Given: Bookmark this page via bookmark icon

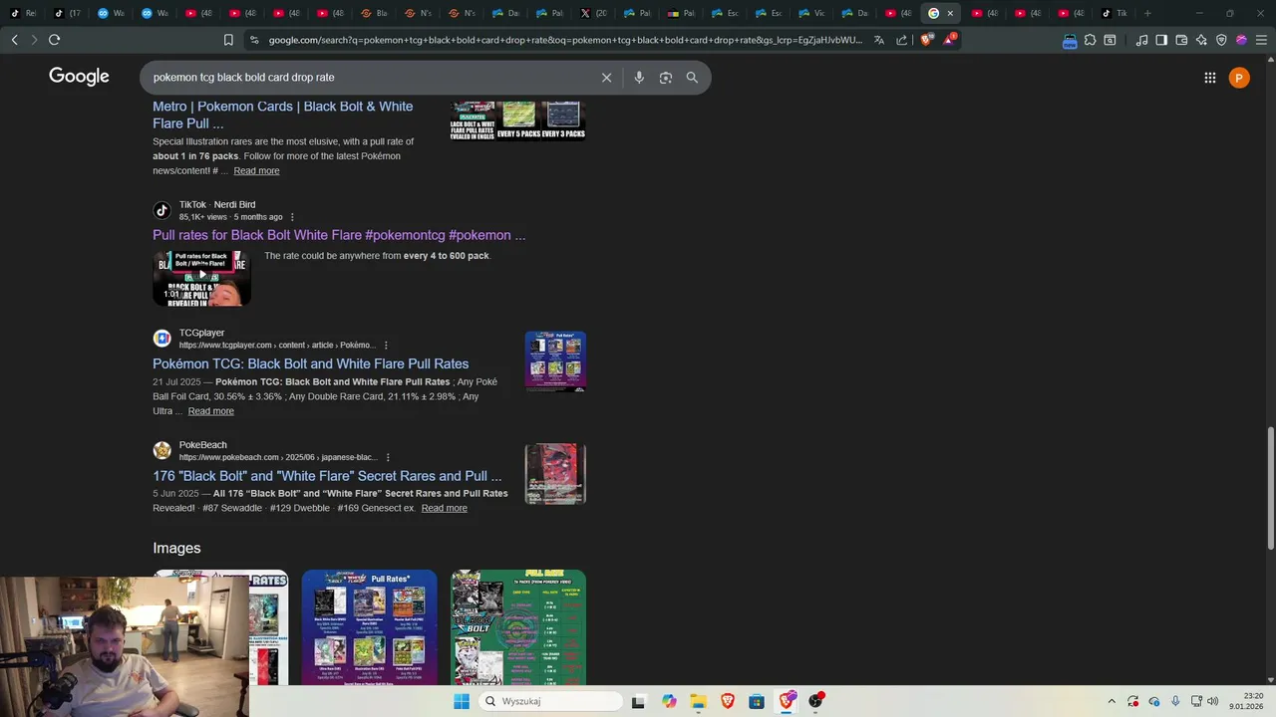Looking at the screenshot, I should (228, 40).
